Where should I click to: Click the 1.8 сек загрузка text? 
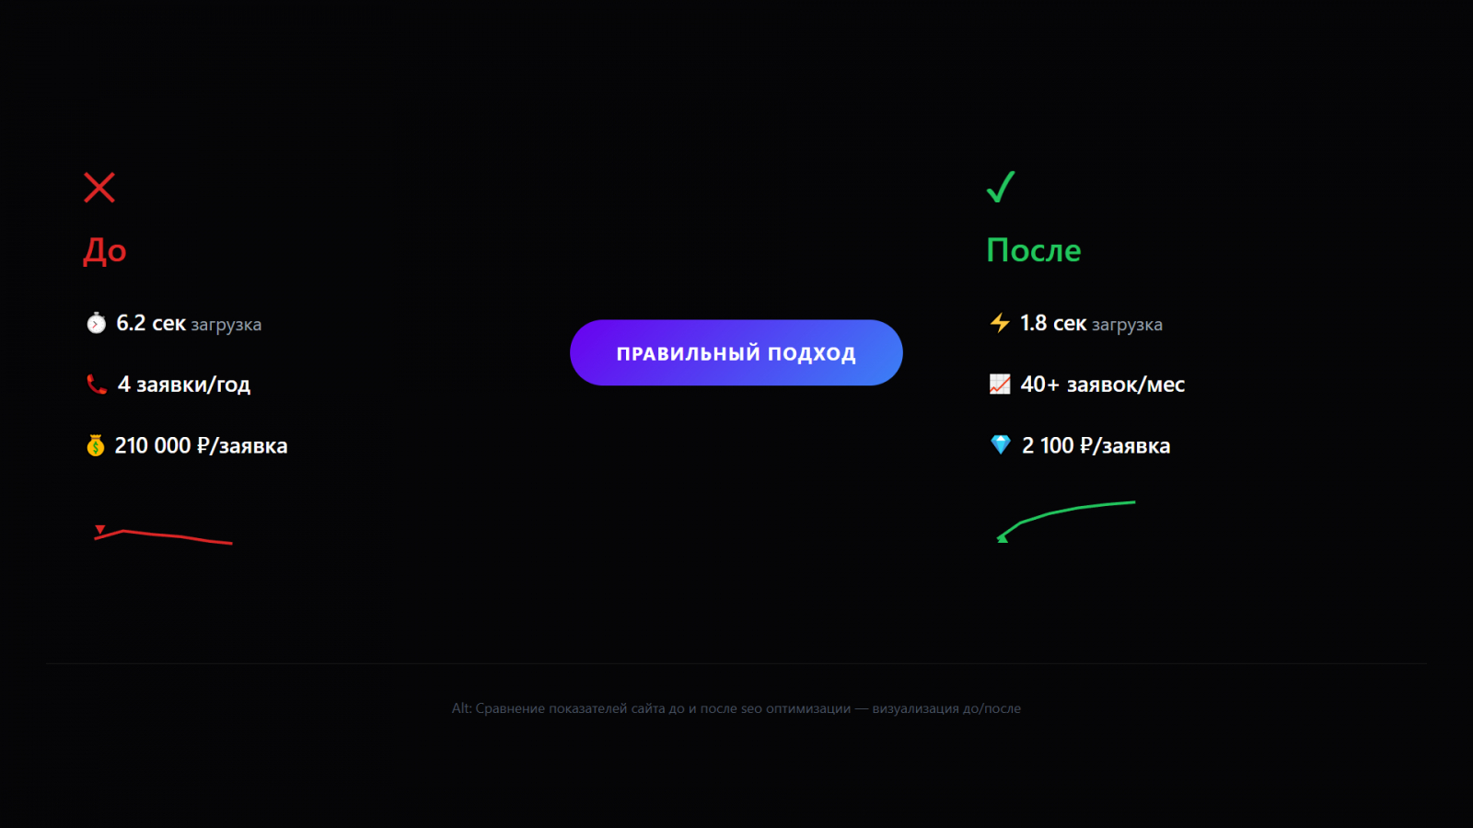[x=1091, y=324]
